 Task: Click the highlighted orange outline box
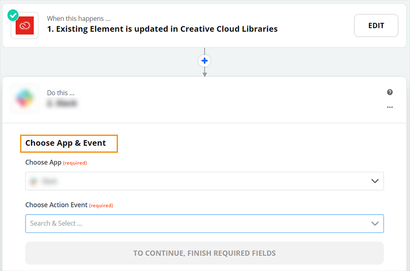pos(69,143)
